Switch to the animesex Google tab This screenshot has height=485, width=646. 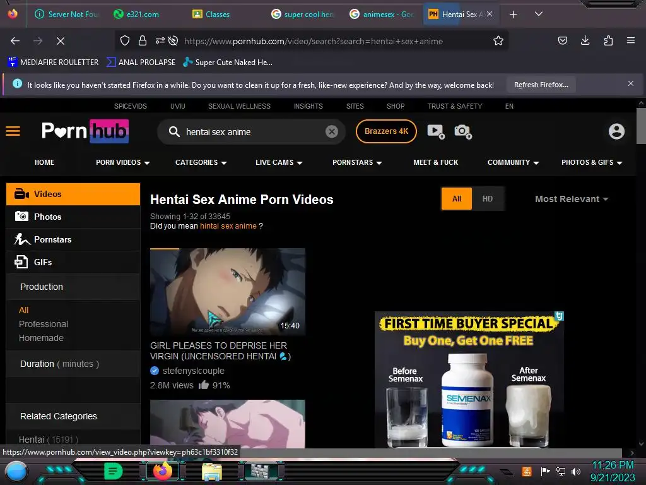click(381, 15)
